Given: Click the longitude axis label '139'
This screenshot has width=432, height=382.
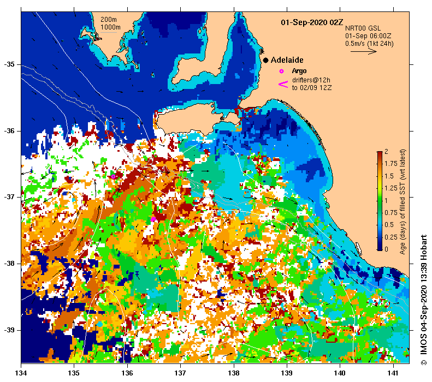Looking at the screenshot, I should 287,373.
